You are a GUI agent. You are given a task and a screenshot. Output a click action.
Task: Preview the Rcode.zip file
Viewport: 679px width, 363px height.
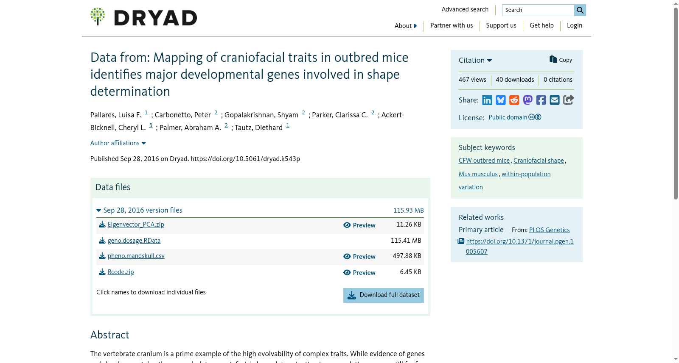[x=359, y=273]
